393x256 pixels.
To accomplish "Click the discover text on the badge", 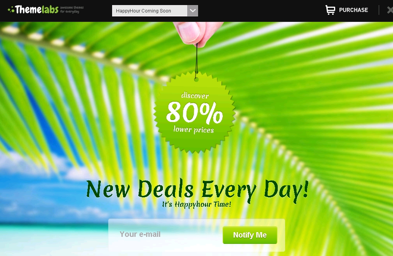I will pyautogui.click(x=195, y=95).
